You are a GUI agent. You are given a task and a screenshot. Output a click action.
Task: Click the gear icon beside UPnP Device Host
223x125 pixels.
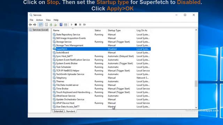point(54,103)
